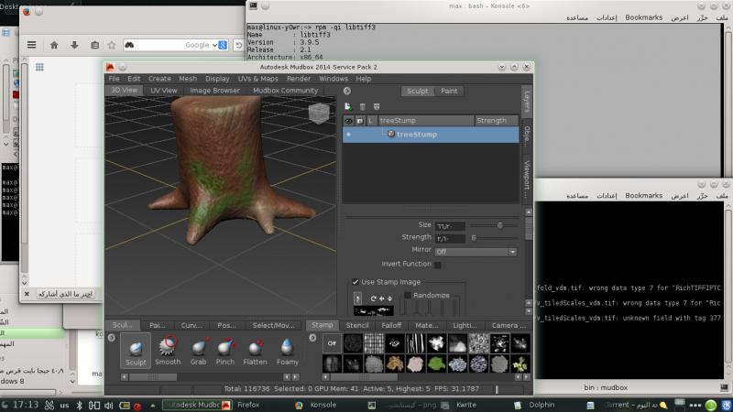Switch to the Falloff tray tab
Image resolution: width=733 pixels, height=412 pixels.
(x=391, y=325)
